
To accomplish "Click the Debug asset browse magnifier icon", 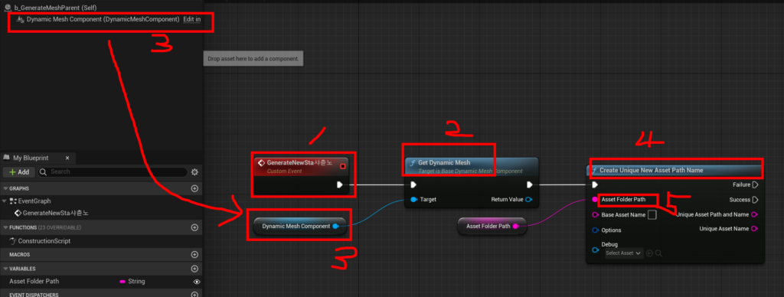I will [658, 253].
